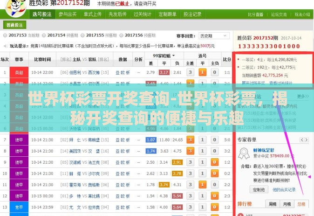Screen dimensions: 314x216
Task: Toggle pick 0 for 汉诺威 VS 法兰克
Action: (x=214, y=162)
